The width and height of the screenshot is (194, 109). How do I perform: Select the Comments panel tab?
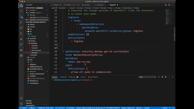tap(63, 77)
